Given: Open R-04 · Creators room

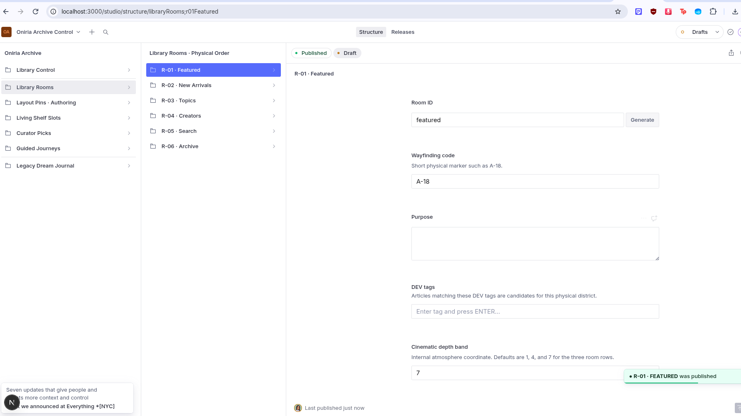Looking at the screenshot, I should (x=214, y=116).
